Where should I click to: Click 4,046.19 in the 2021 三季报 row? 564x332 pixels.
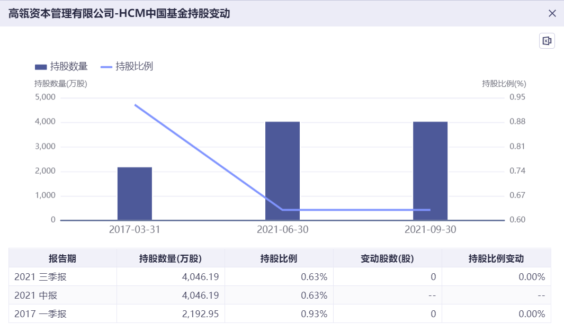(200, 277)
